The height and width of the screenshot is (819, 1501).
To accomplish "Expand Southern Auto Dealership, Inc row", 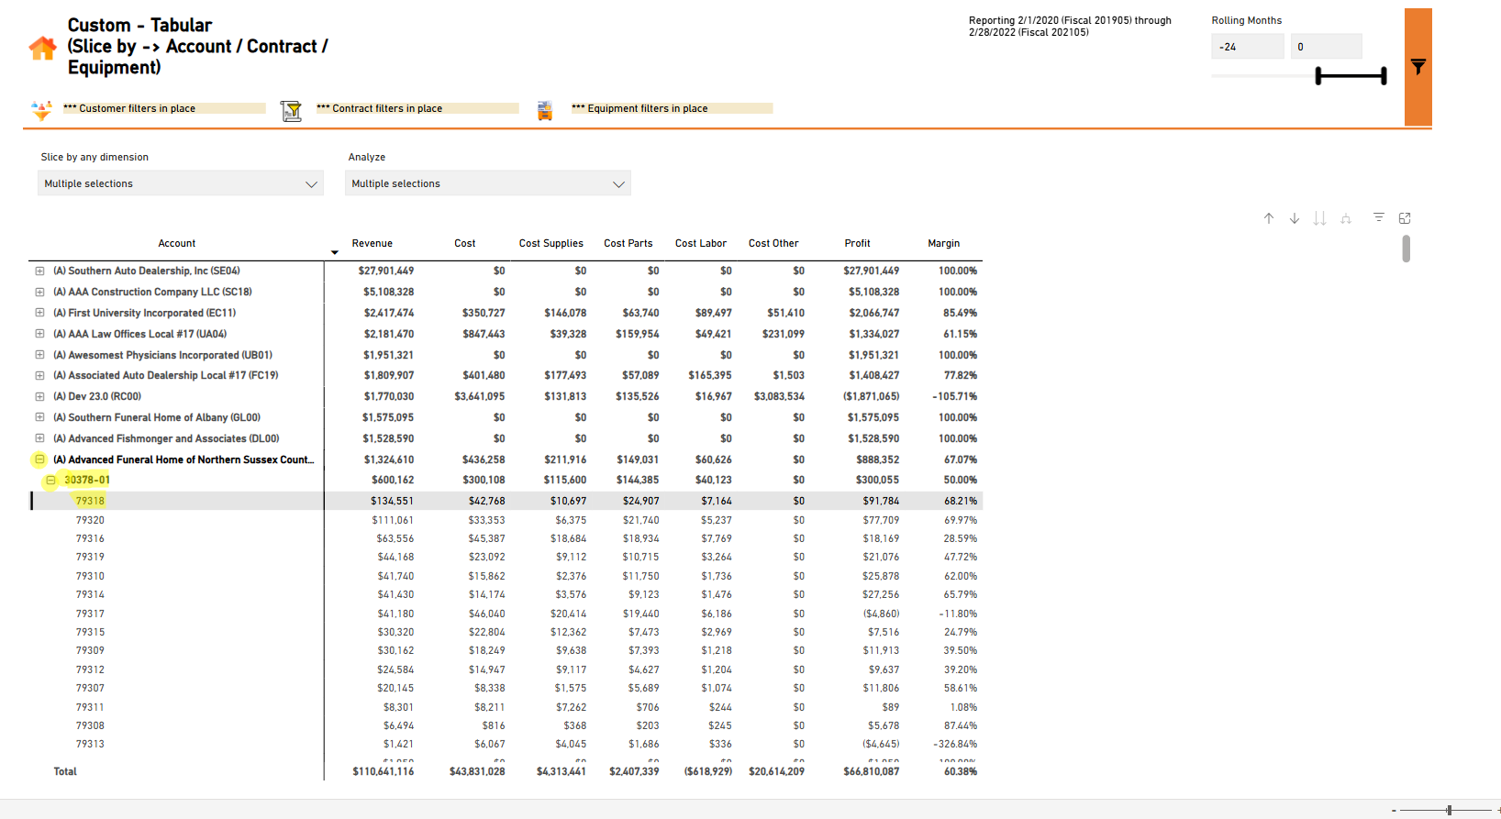I will 39,271.
